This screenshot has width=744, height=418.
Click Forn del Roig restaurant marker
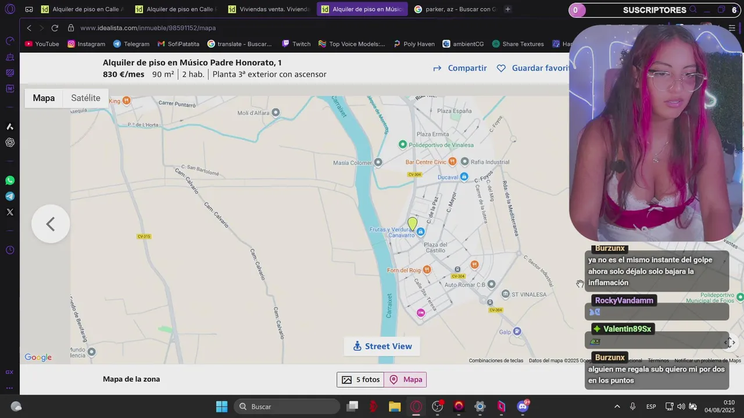click(x=427, y=269)
